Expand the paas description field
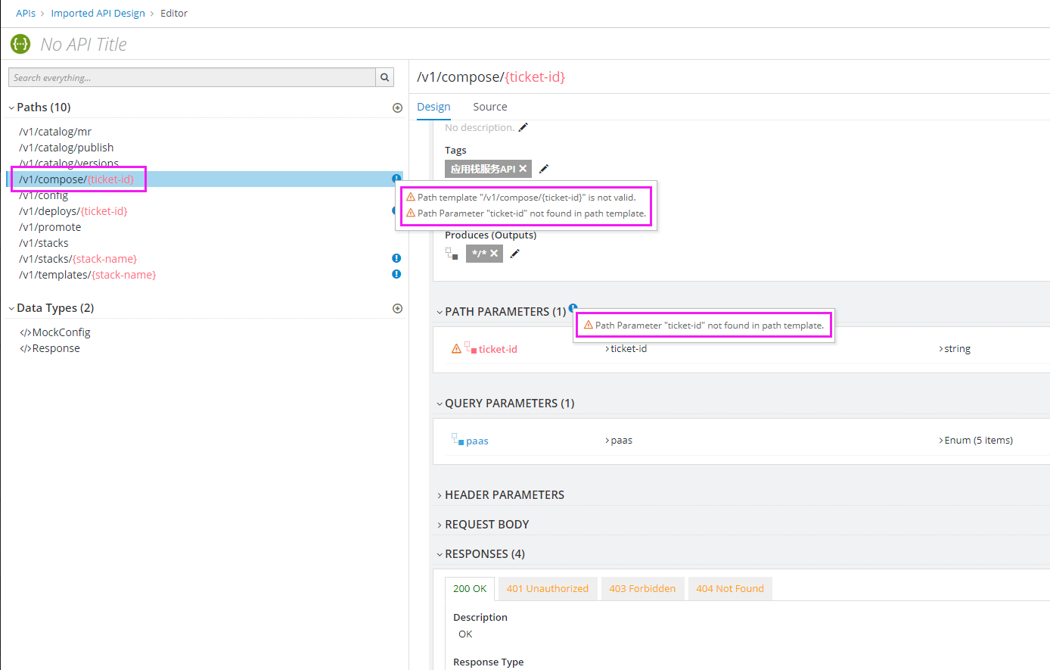The width and height of the screenshot is (1050, 670). (x=619, y=441)
